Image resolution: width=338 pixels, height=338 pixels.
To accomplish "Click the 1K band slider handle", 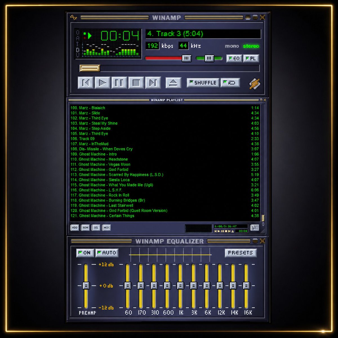I will [x=180, y=286].
